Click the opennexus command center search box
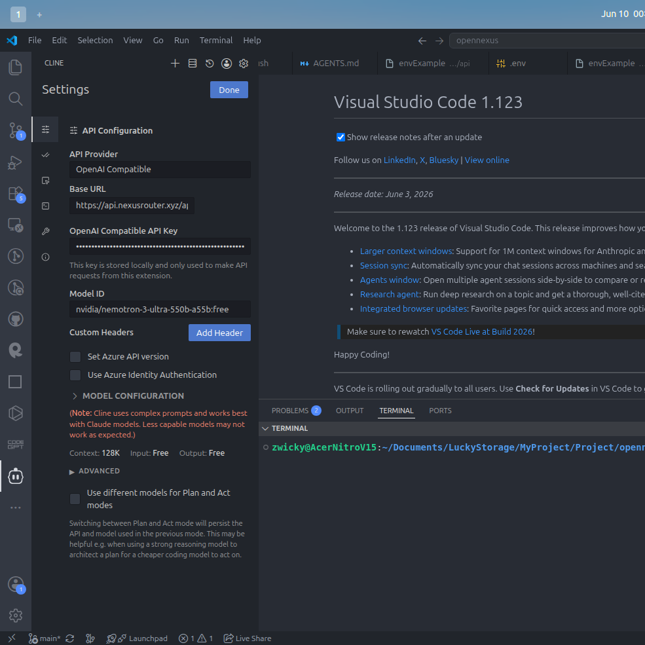Viewport: 645px width, 645px height. (x=547, y=41)
